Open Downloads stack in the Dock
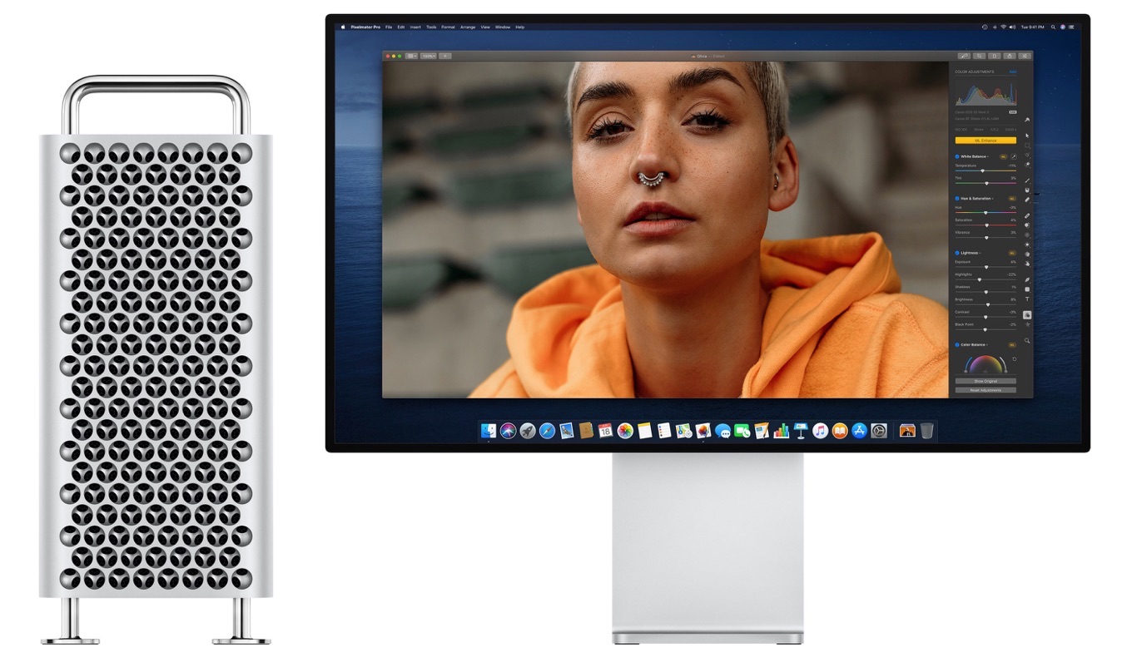The height and width of the screenshot is (662, 1132). click(907, 431)
